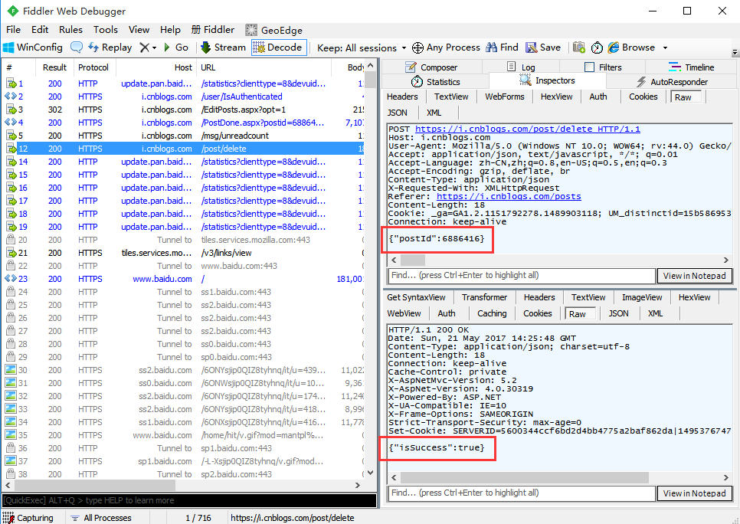Click the Capturing status indicator
This screenshot has width=740, height=524.
28,518
